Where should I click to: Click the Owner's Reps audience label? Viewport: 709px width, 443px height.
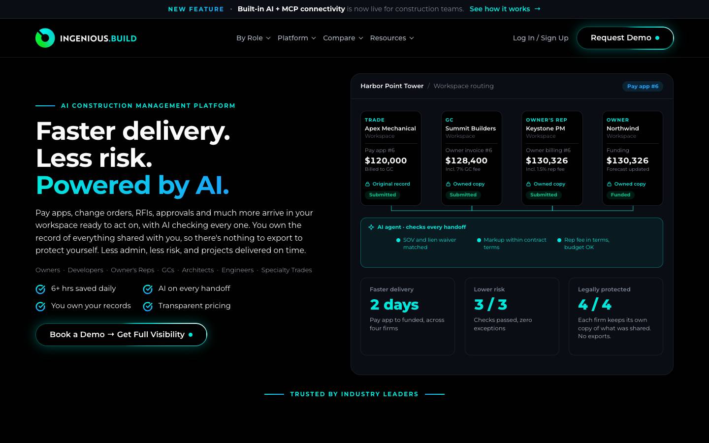[x=132, y=270]
